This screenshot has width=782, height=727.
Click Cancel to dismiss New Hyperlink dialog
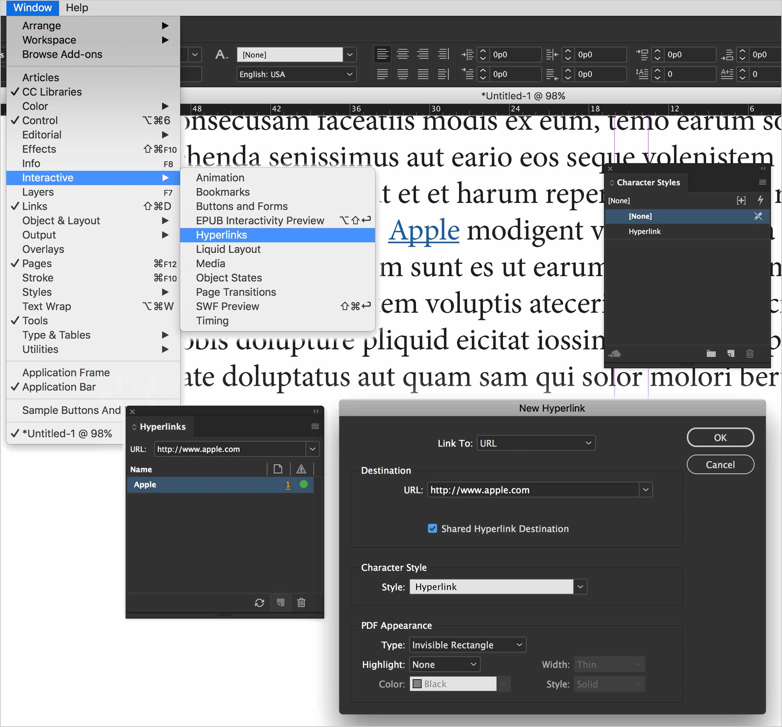coord(720,464)
